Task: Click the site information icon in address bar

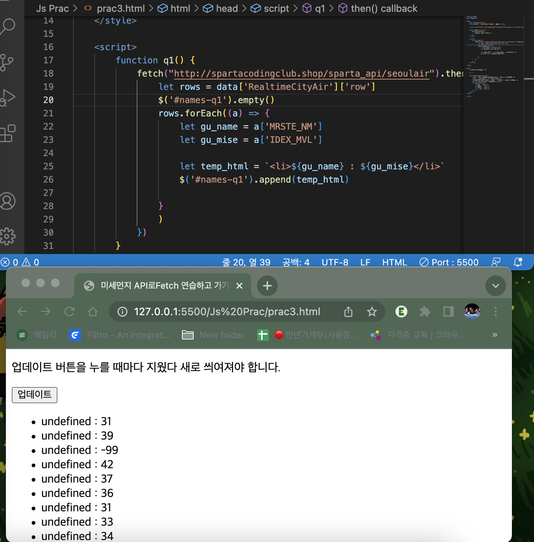Action: click(x=122, y=312)
